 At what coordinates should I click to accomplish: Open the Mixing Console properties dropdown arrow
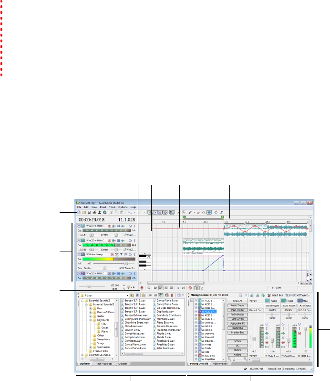[246, 295]
